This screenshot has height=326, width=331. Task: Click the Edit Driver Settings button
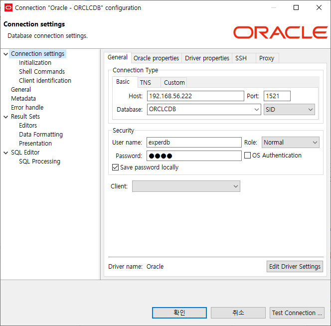295,267
